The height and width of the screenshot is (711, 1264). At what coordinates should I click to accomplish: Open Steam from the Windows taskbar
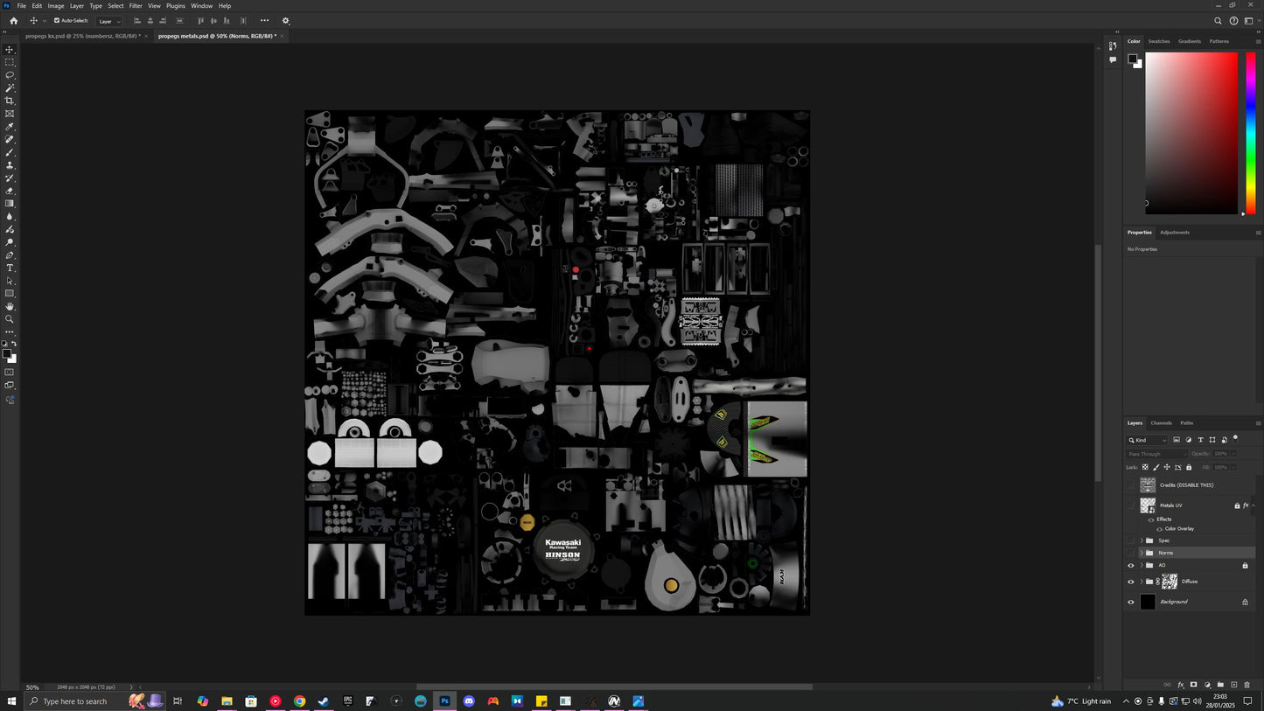coord(323,701)
